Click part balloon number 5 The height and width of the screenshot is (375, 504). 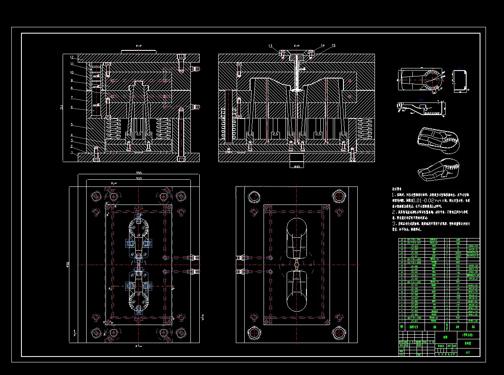(72, 125)
